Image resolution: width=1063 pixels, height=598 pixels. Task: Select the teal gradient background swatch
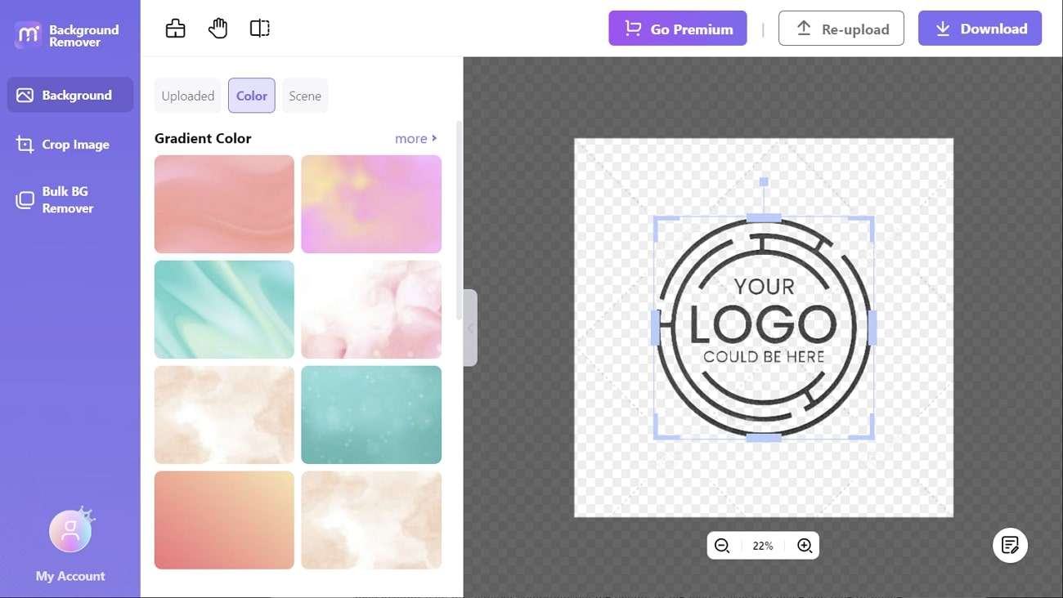pos(224,309)
